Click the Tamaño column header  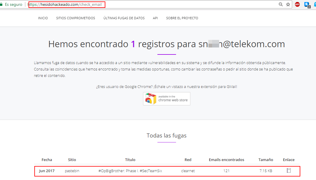[x=266, y=160]
